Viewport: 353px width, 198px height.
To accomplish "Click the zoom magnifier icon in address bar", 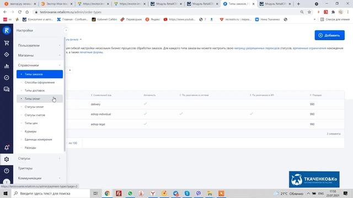I will pos(302,12).
